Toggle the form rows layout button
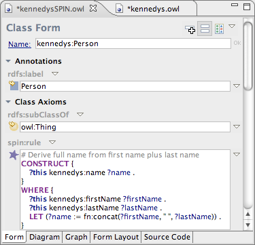 pos(205,29)
